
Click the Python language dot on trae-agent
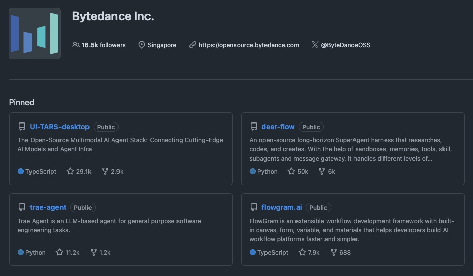21,252
